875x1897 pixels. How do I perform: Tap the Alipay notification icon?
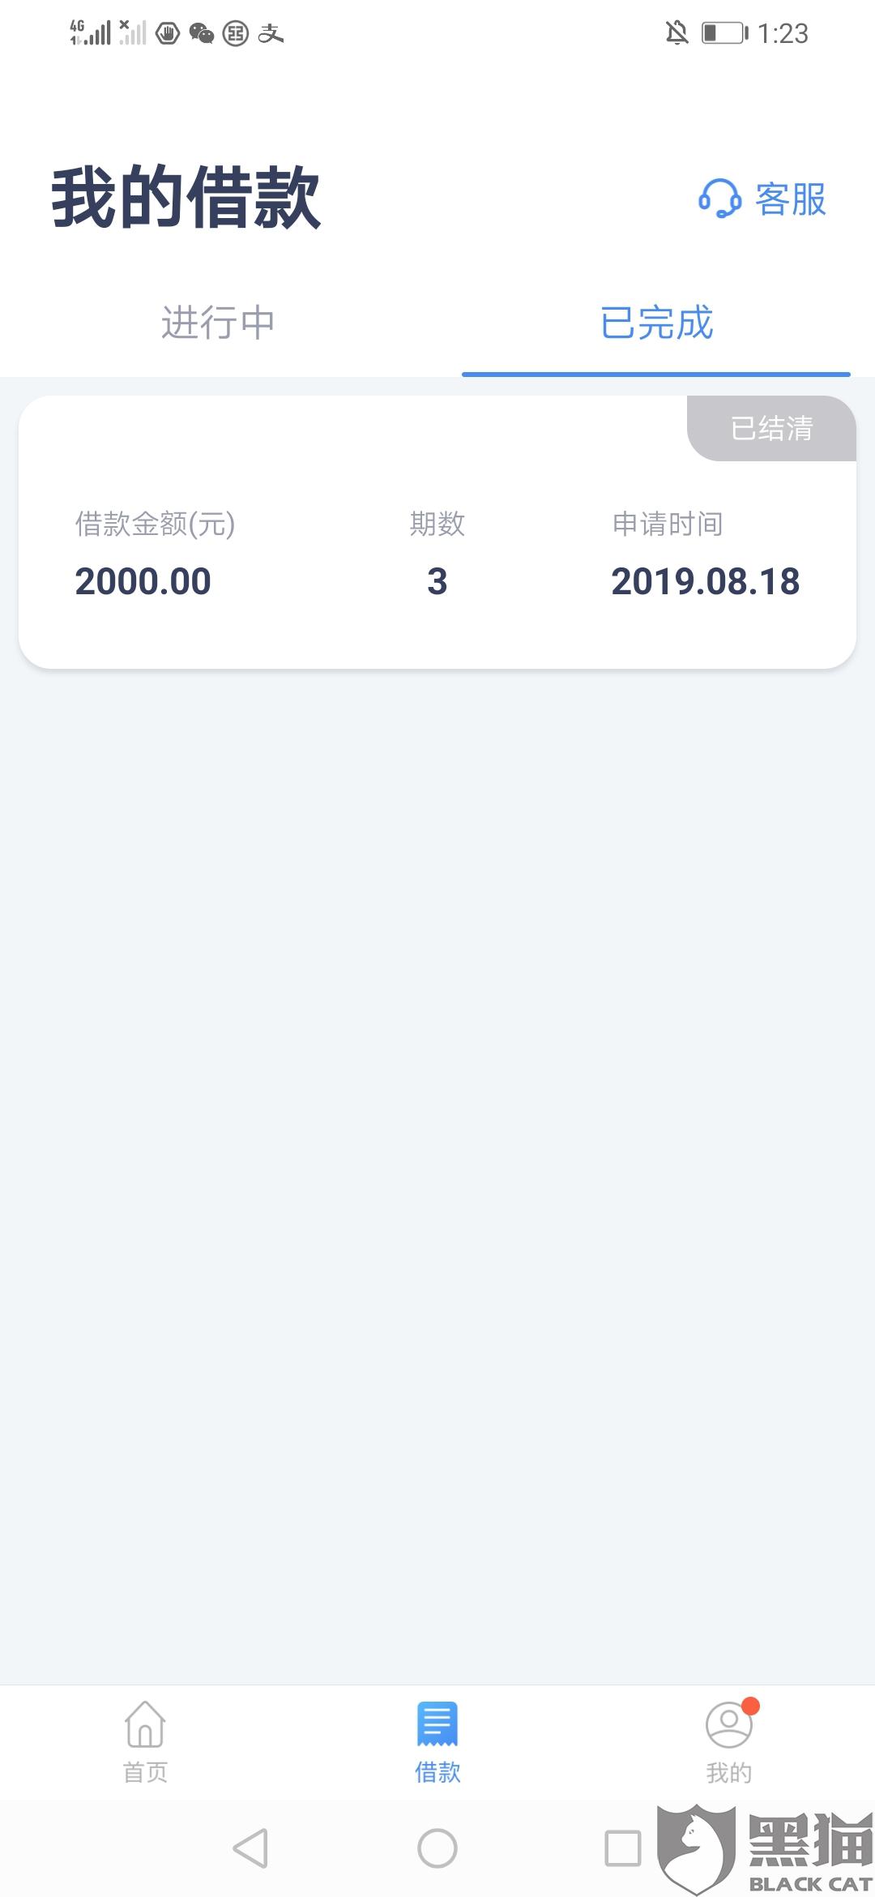[271, 33]
